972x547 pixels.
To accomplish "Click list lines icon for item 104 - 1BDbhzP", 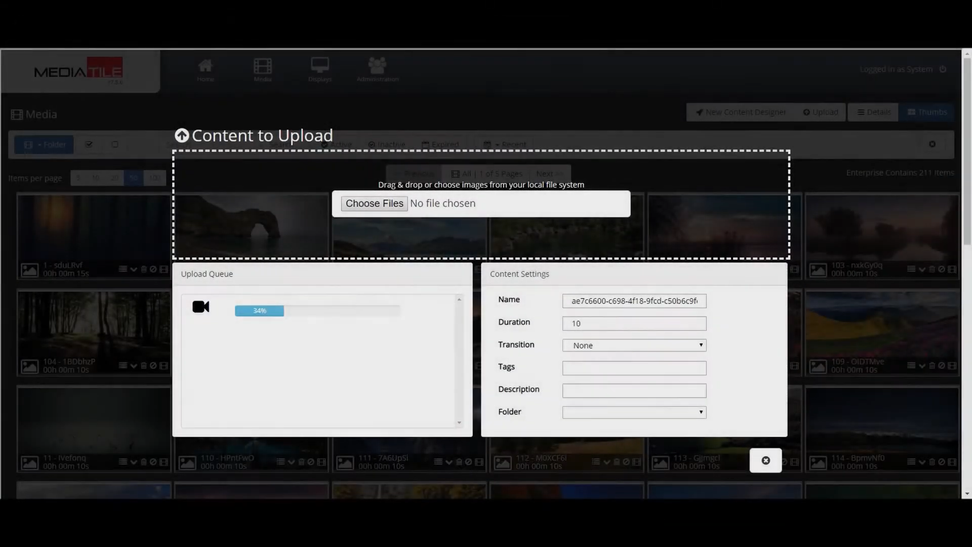I will click(x=123, y=365).
